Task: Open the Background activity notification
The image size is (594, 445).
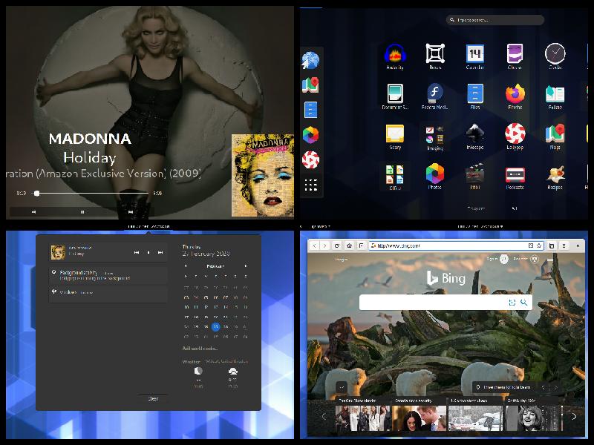Action: [x=108, y=275]
